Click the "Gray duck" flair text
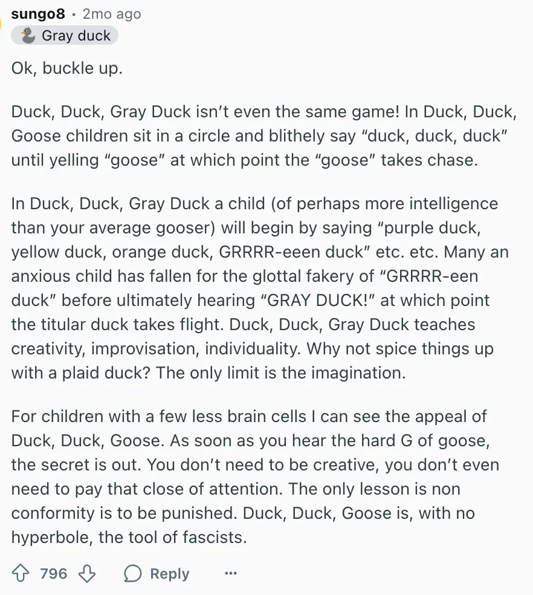The width and height of the screenshot is (533, 595). [x=76, y=36]
